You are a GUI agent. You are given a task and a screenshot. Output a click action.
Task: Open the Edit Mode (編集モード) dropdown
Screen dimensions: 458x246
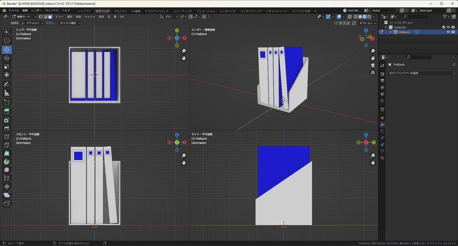click(23, 17)
